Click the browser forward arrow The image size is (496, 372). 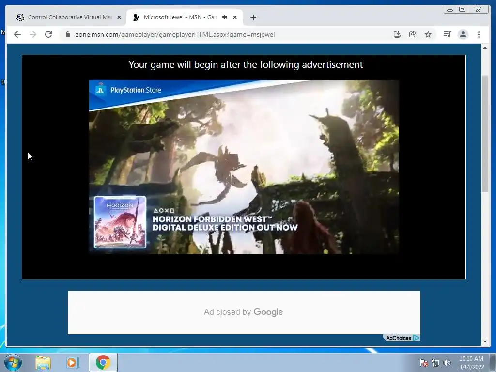click(33, 34)
